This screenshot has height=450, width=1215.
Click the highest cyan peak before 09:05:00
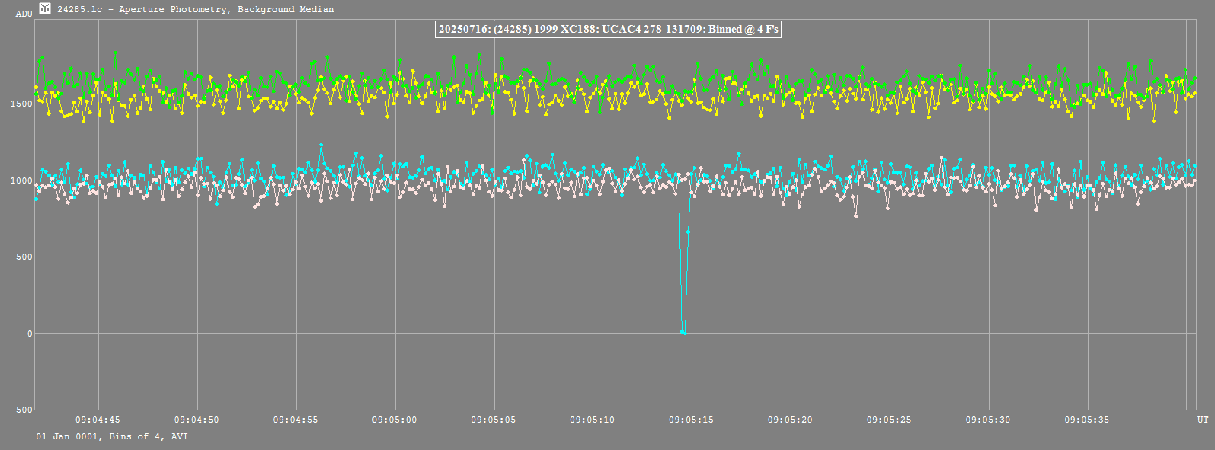[321, 145]
